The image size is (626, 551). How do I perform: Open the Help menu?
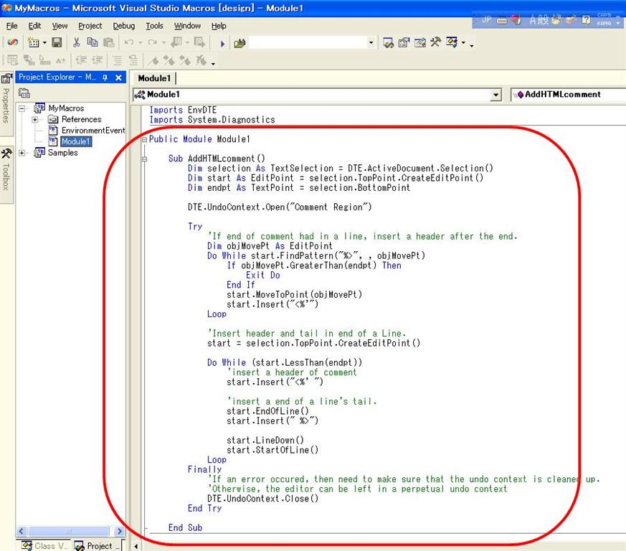click(x=219, y=26)
